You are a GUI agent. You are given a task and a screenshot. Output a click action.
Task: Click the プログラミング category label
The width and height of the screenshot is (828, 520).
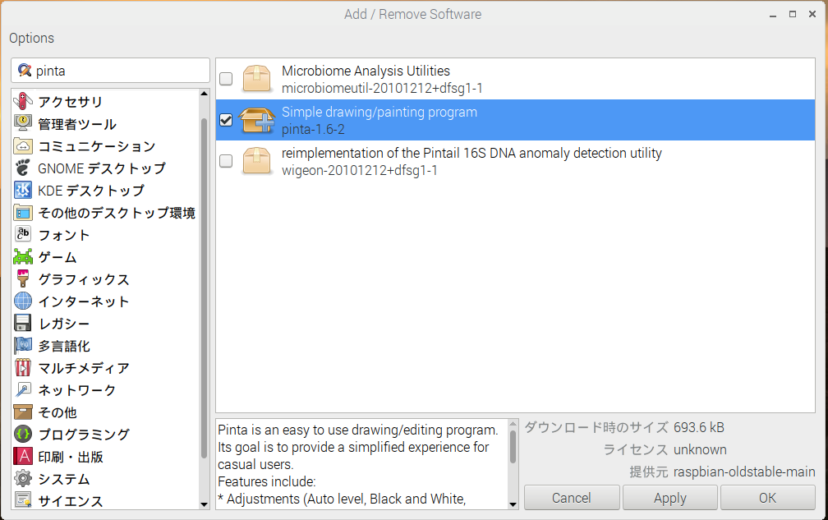click(84, 435)
